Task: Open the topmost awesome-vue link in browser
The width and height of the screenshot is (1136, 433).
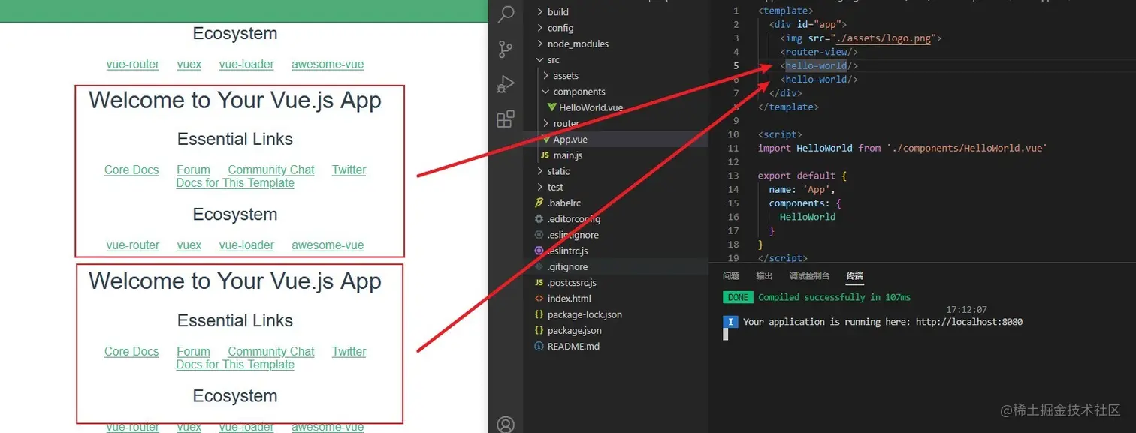Action: click(x=328, y=64)
